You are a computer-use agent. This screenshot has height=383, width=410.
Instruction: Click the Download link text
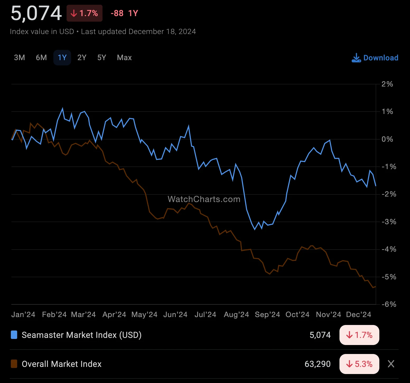[381, 58]
